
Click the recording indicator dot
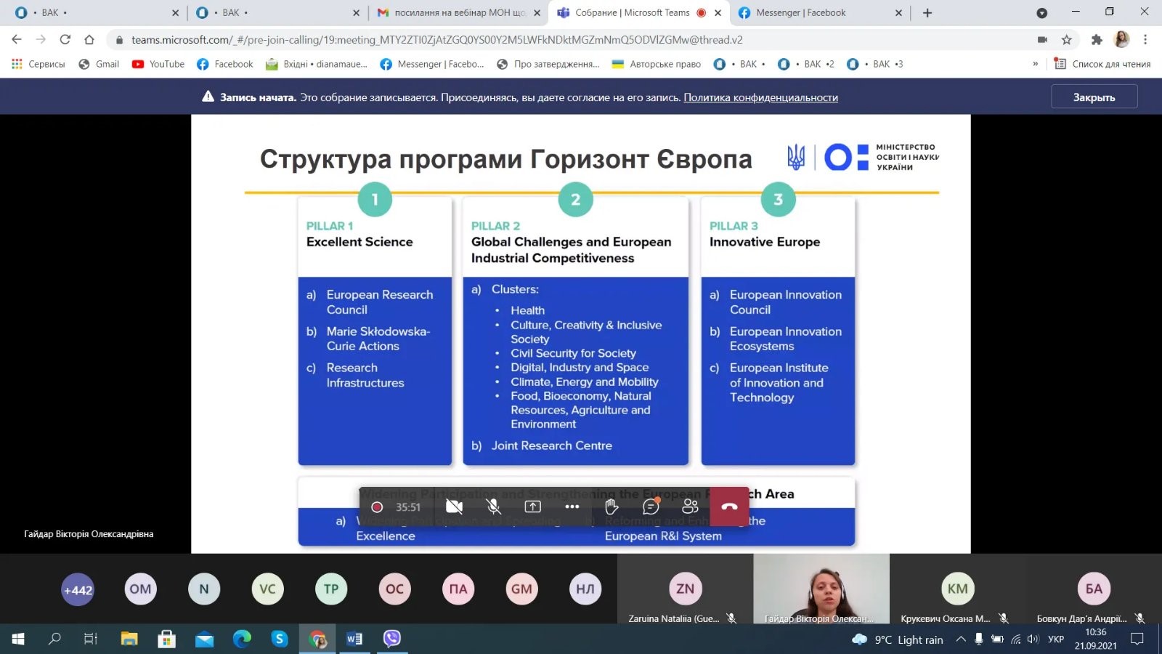[x=377, y=506]
